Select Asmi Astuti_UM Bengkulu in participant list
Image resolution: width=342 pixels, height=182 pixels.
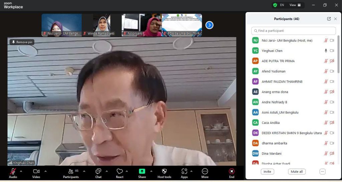[x=280, y=113]
